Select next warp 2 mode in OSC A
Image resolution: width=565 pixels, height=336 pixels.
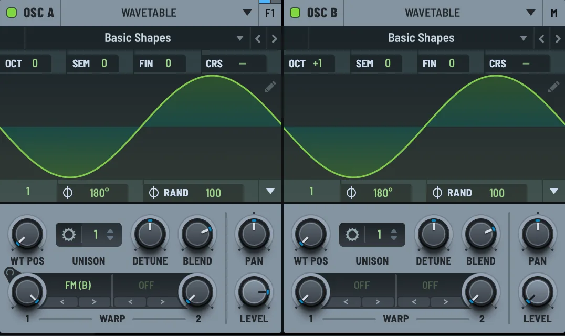pyautogui.click(x=162, y=302)
